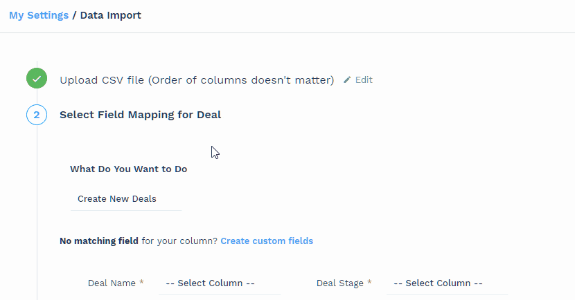Click the Edit link for CSV upload
Screen dimensions: 575x300
[364, 80]
